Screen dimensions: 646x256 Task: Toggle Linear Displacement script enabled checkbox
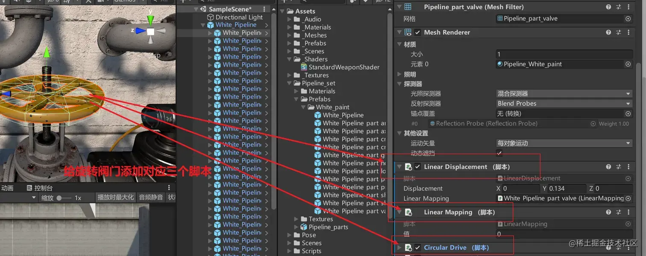click(x=418, y=167)
